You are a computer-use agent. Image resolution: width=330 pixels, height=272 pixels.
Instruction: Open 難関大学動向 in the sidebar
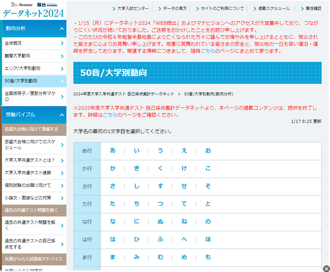[x=34, y=56]
